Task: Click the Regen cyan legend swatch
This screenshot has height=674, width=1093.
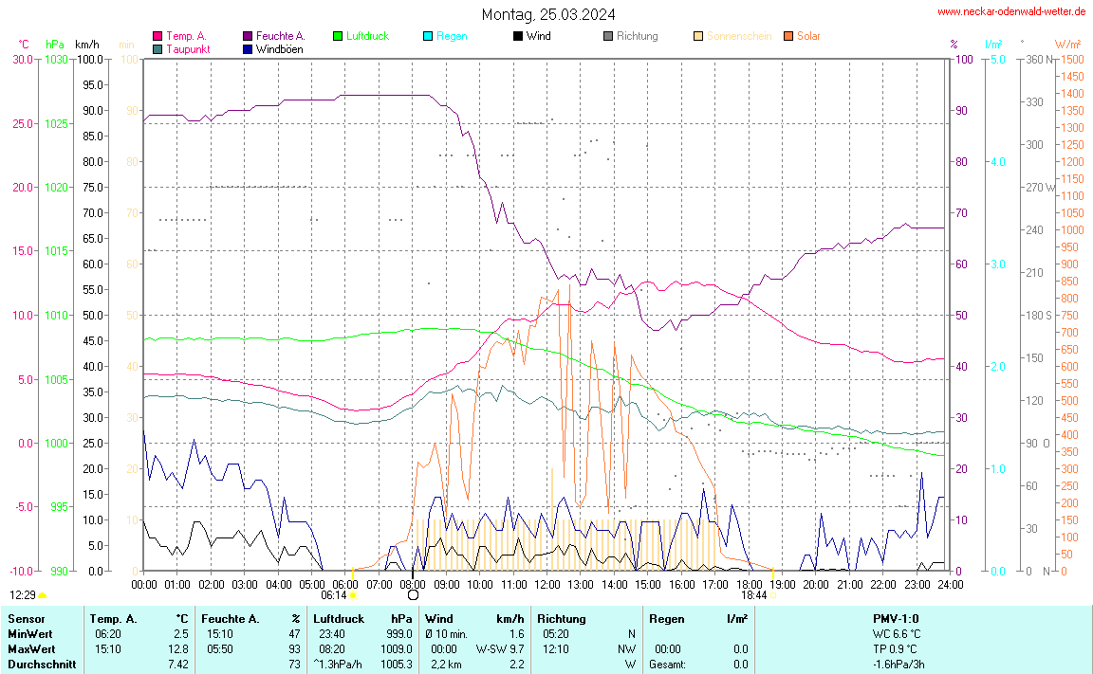Action: pyautogui.click(x=428, y=36)
